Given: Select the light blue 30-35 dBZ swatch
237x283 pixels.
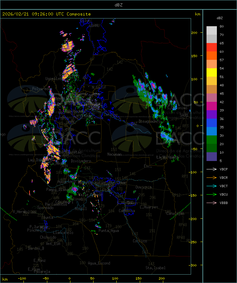Looking at the screenshot, I should point(212,131).
